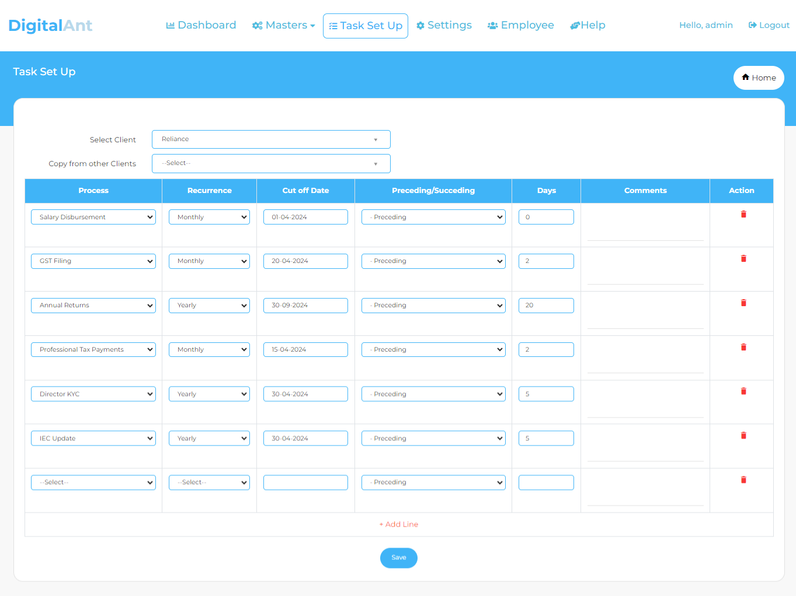Image resolution: width=796 pixels, height=596 pixels.
Task: Delete the GST Filing task row
Action: (743, 258)
